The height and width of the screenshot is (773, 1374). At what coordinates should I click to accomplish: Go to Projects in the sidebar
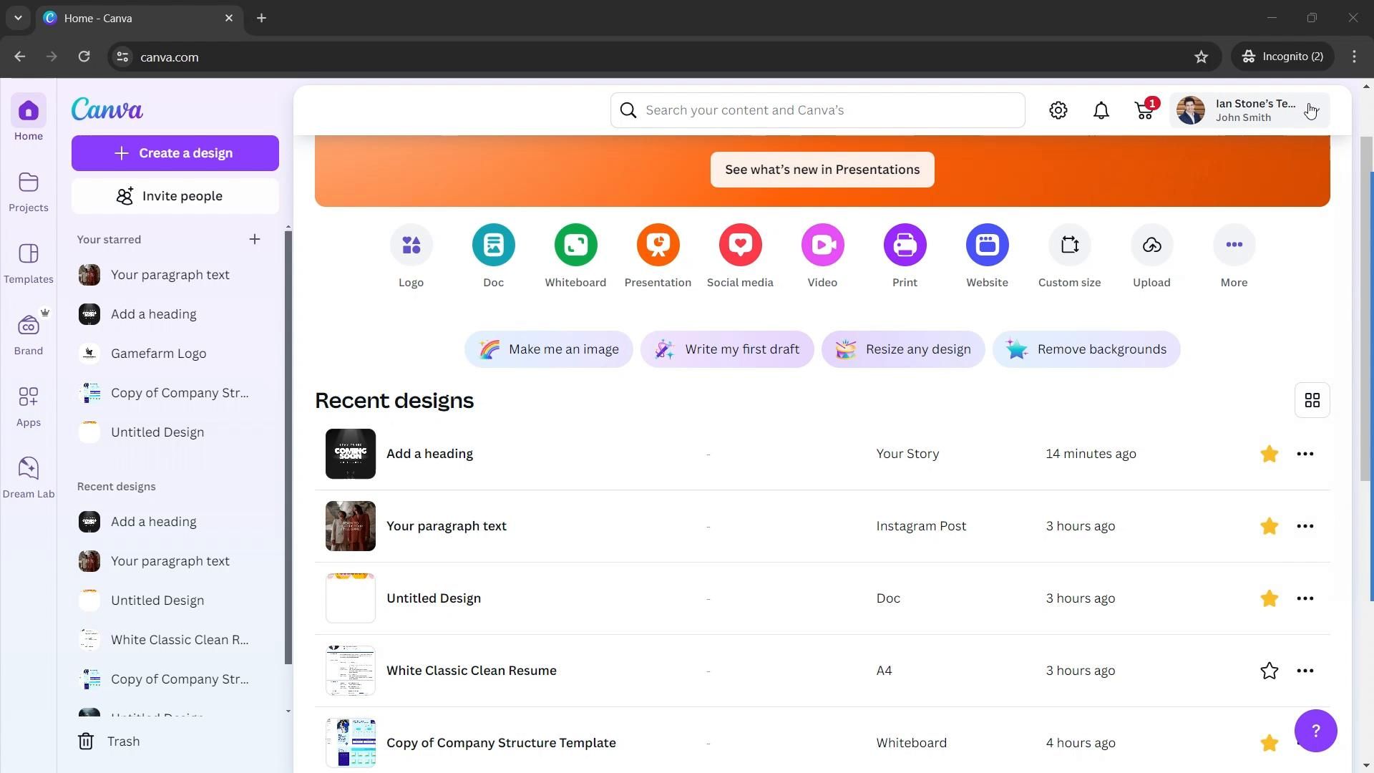tap(29, 192)
